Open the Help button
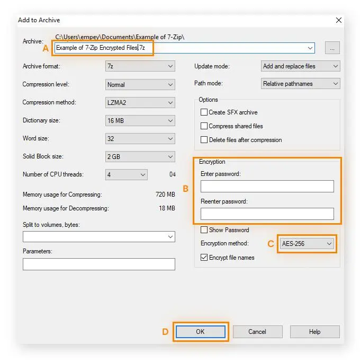Image resolution: width=360 pixels, height=362 pixels. point(315,332)
